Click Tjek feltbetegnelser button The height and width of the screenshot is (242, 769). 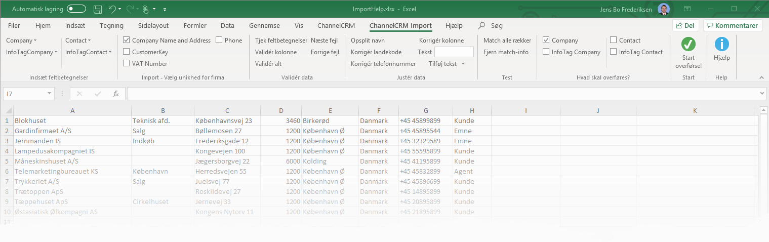pos(281,41)
